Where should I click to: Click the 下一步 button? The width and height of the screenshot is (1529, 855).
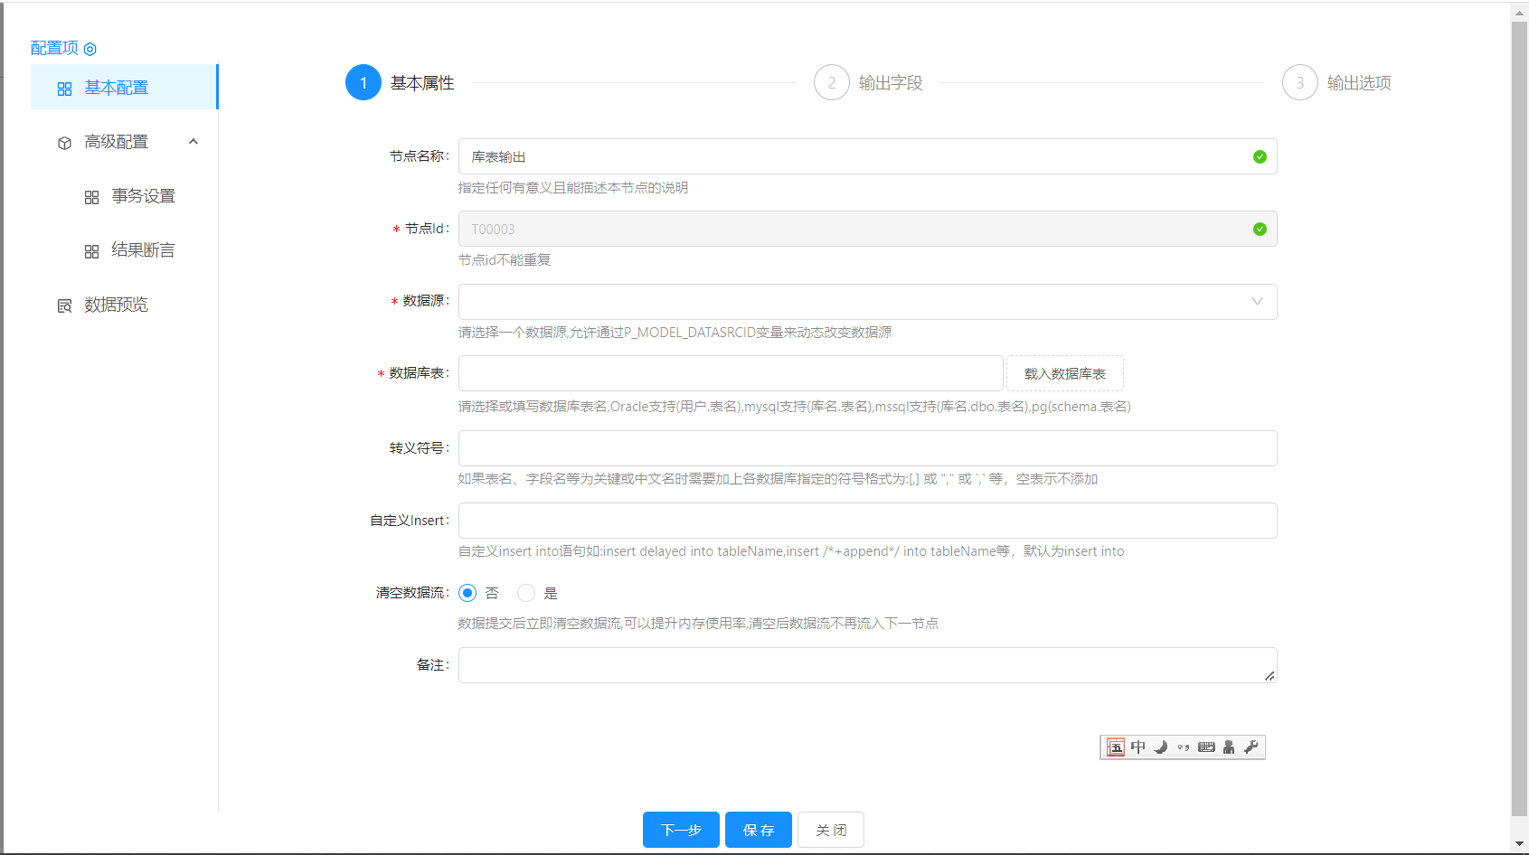[681, 830]
